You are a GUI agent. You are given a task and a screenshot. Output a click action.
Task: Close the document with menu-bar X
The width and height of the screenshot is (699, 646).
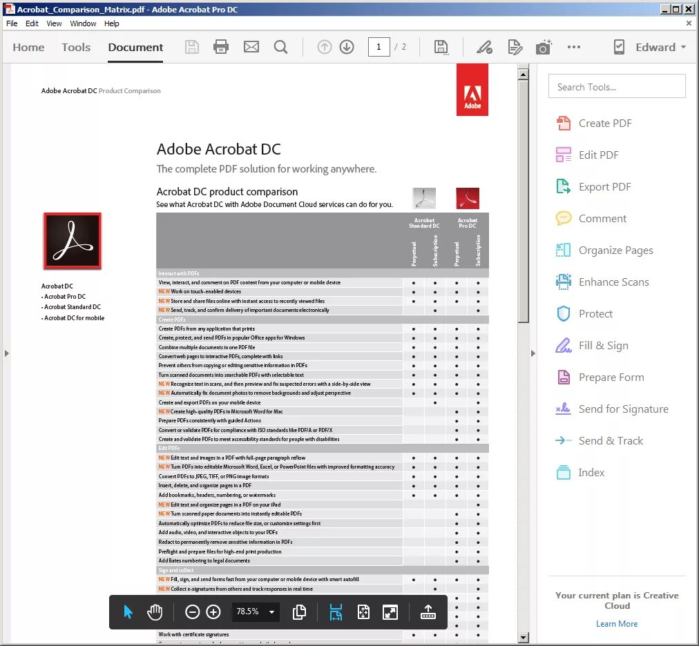[x=689, y=23]
